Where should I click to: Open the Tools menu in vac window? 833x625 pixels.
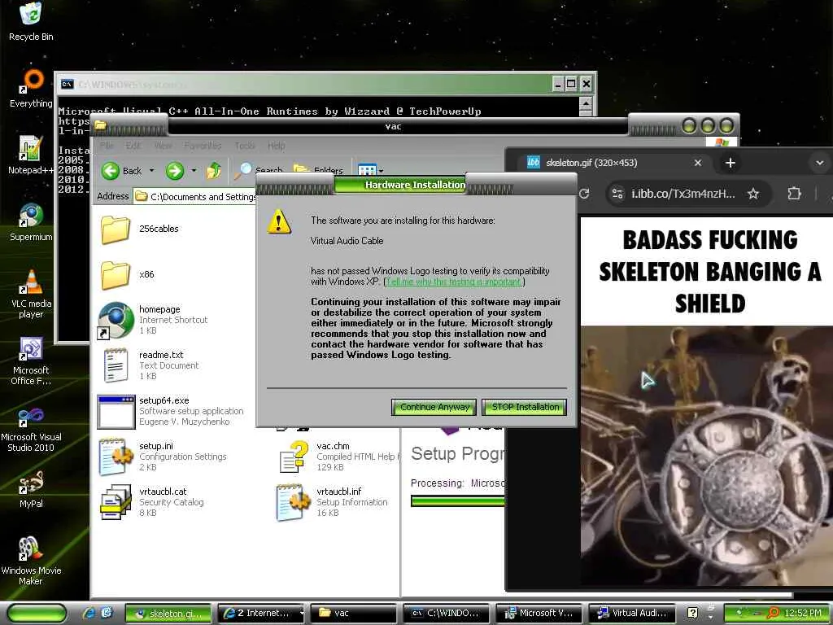[245, 145]
